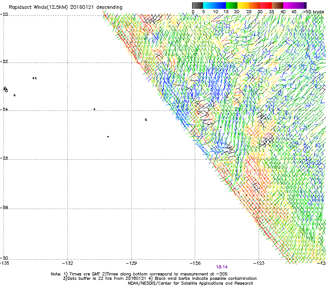Click the '-20' latitude axis label
The image size is (326, 286).
[x=4, y=15]
